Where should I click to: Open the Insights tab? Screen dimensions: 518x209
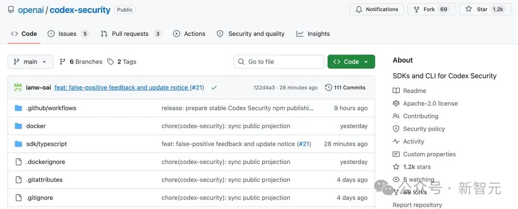click(313, 33)
